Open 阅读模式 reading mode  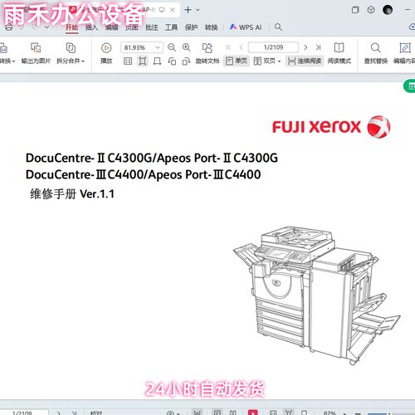coord(339,53)
